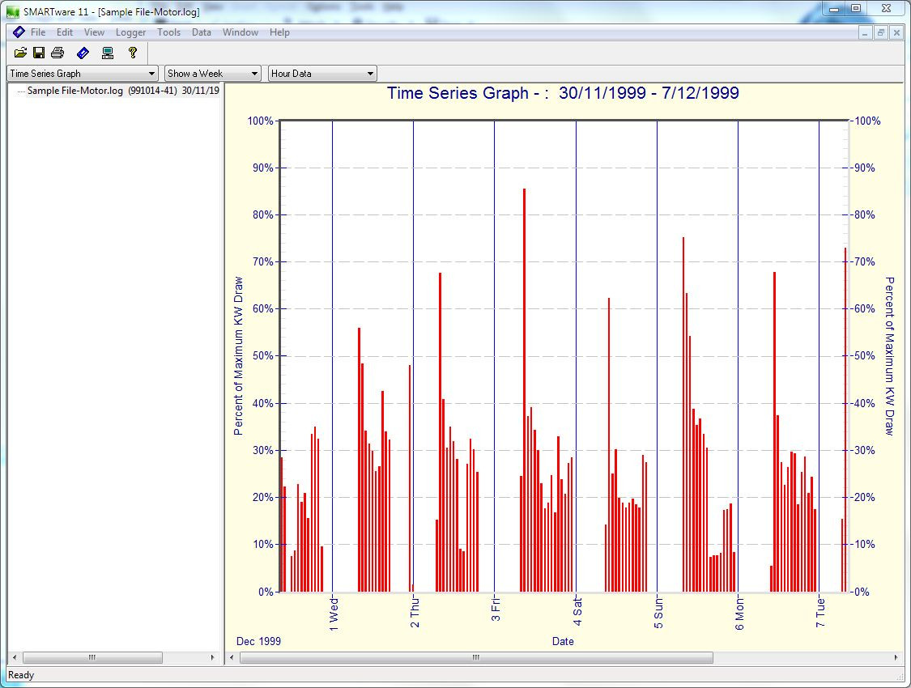Image resolution: width=911 pixels, height=688 pixels.
Task: Click the graph horizontal scrollbar thumb
Action: pyautogui.click(x=476, y=658)
